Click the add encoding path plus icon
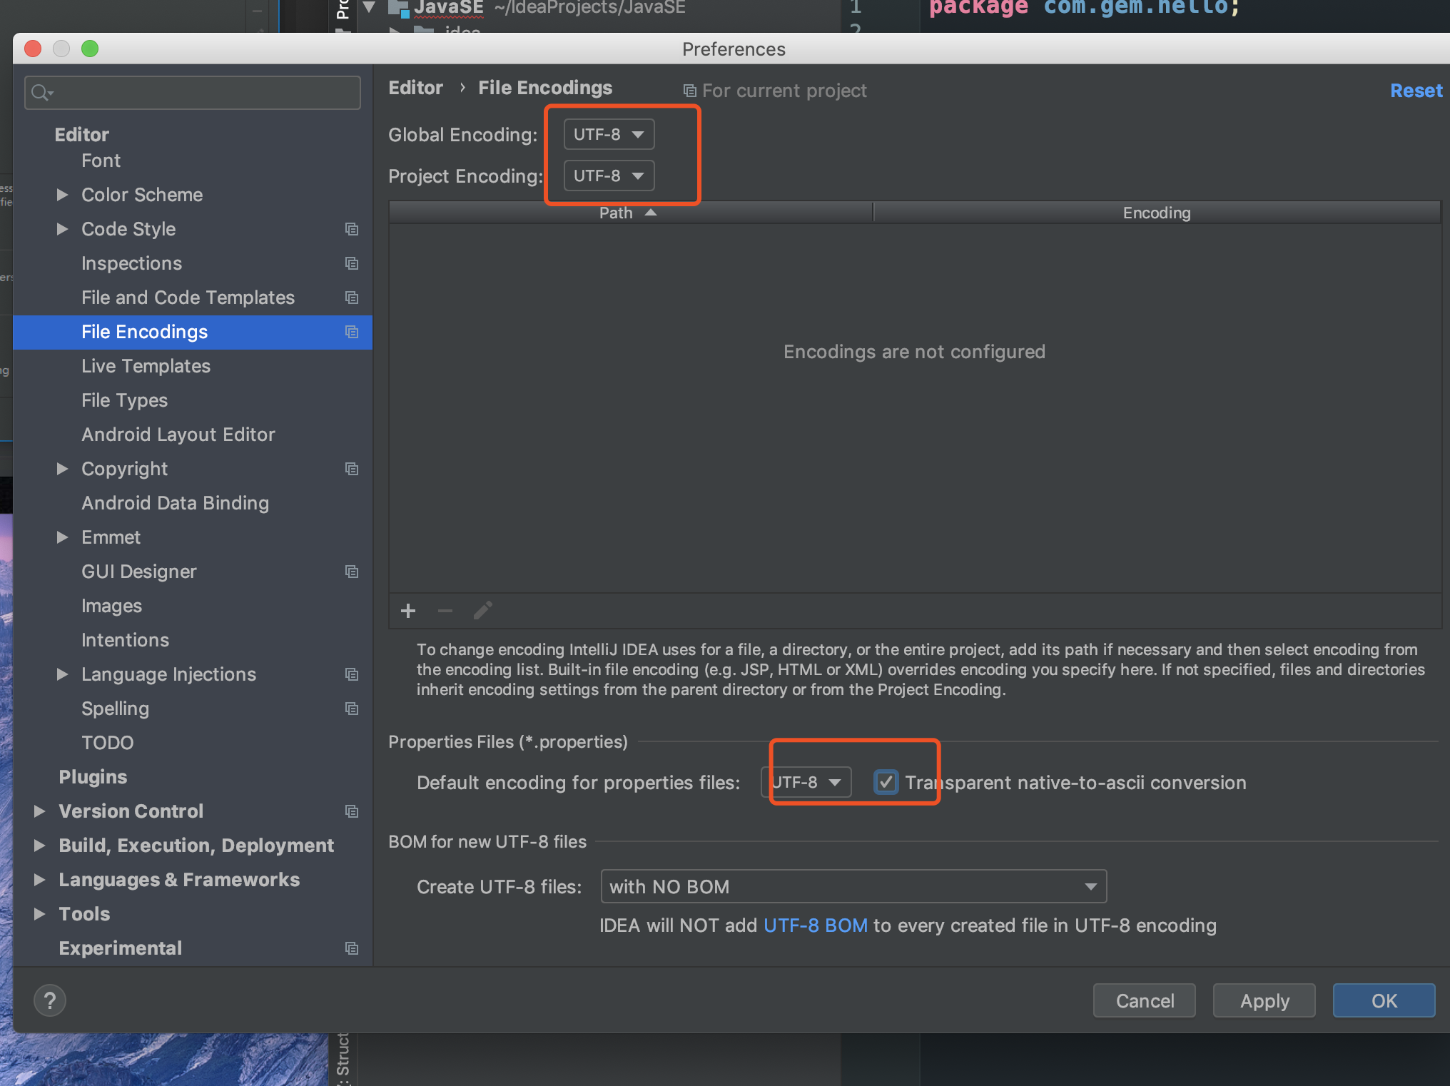 point(408,610)
